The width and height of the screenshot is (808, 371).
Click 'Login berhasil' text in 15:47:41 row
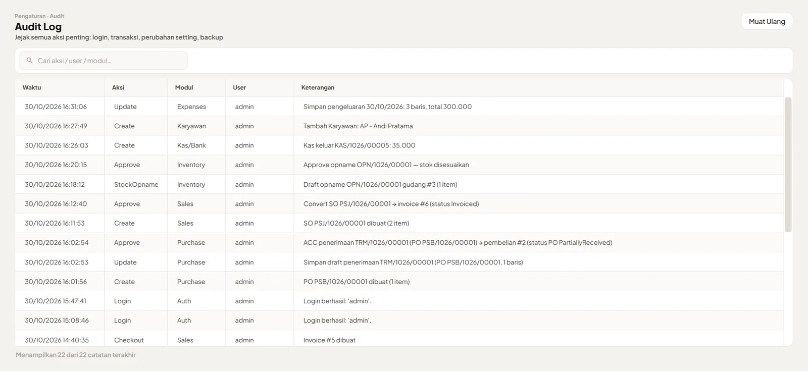tap(337, 301)
